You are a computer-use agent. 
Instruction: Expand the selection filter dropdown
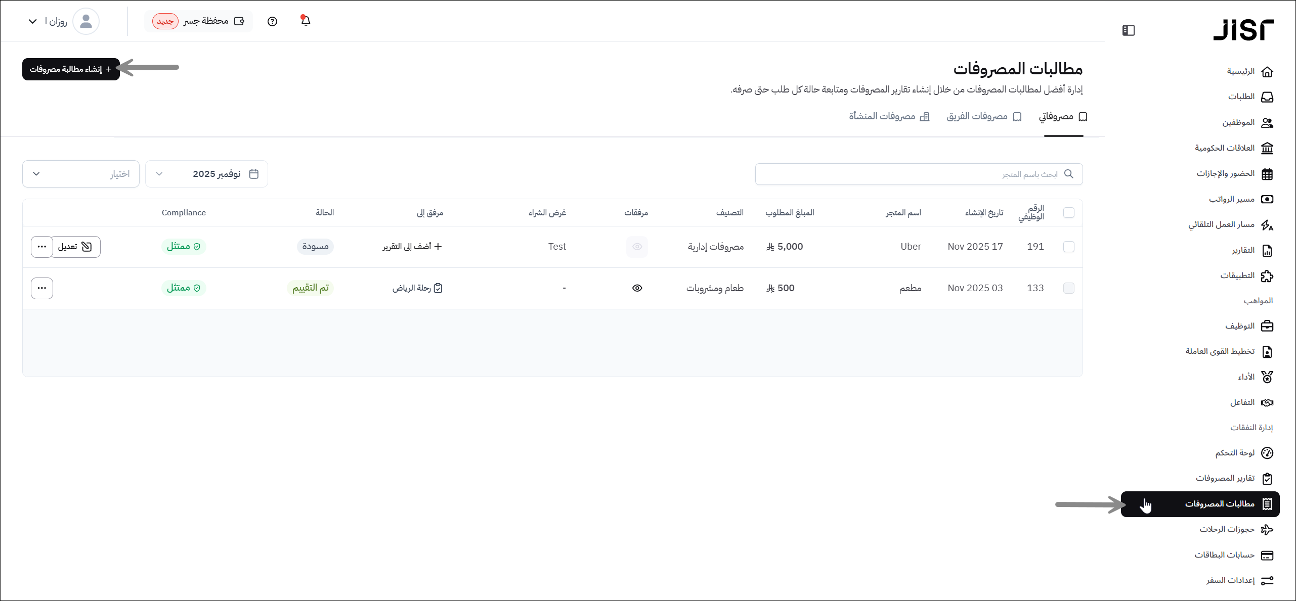(x=81, y=174)
